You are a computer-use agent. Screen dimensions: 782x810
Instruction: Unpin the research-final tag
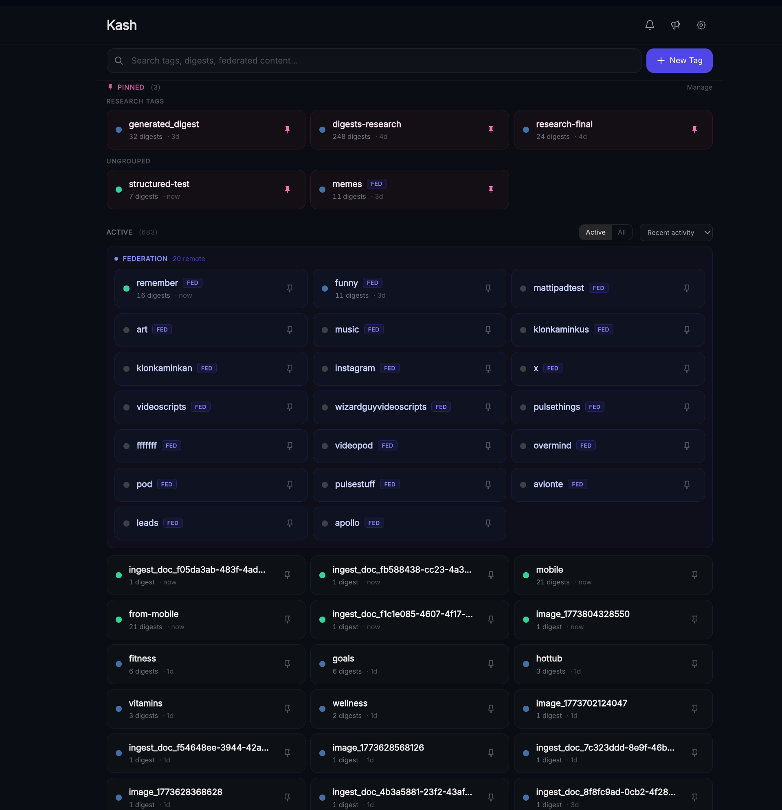tap(694, 130)
